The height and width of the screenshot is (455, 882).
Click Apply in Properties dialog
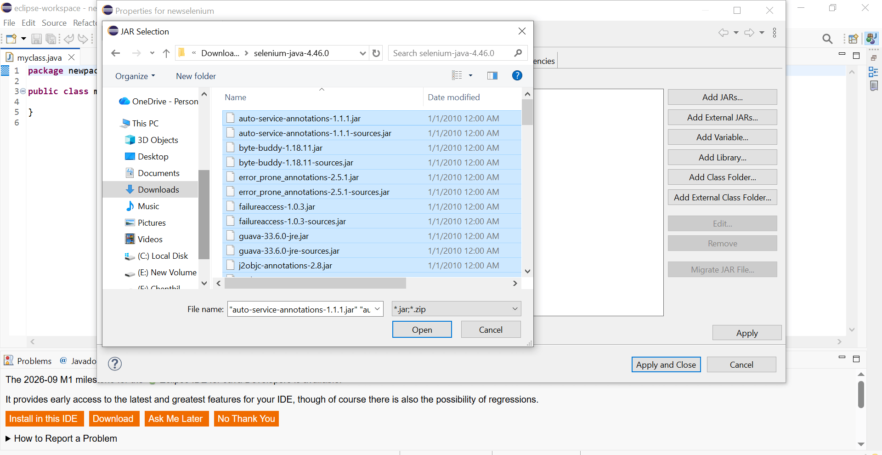coord(747,333)
